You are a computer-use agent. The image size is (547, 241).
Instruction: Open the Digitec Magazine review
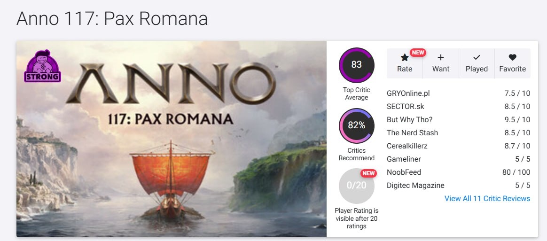[x=415, y=185]
